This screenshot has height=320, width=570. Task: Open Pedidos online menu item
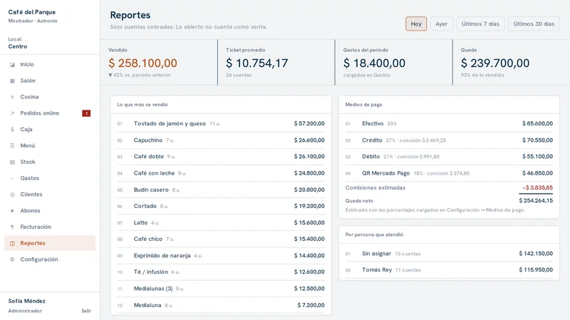coord(50,113)
